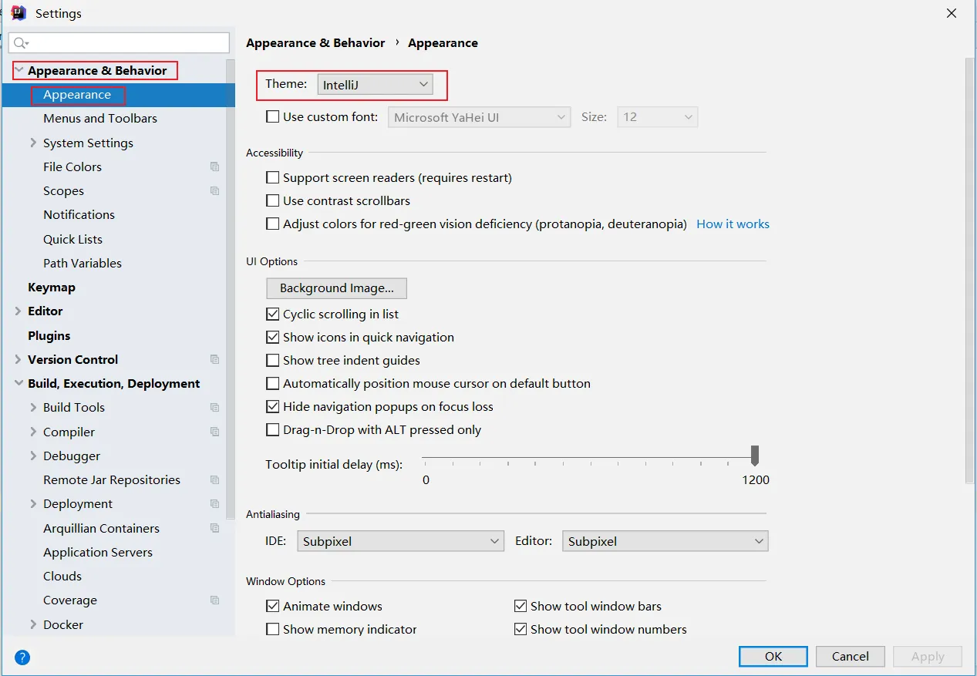Open the Theme dropdown
Image resolution: width=977 pixels, height=676 pixels.
[375, 85]
